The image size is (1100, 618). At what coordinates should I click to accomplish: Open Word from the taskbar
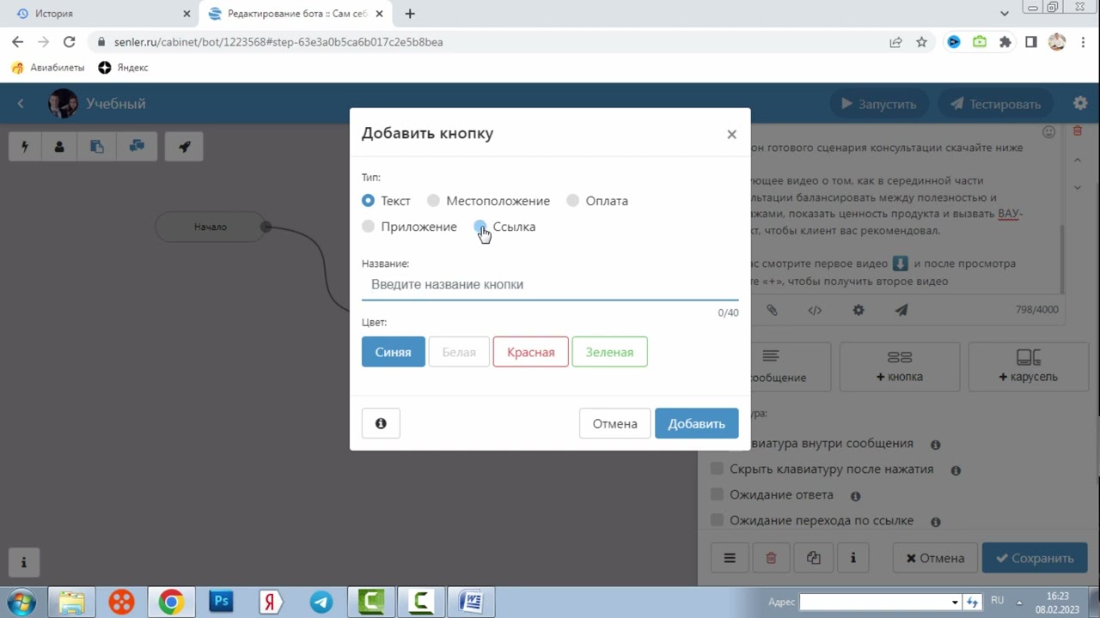[x=471, y=602]
